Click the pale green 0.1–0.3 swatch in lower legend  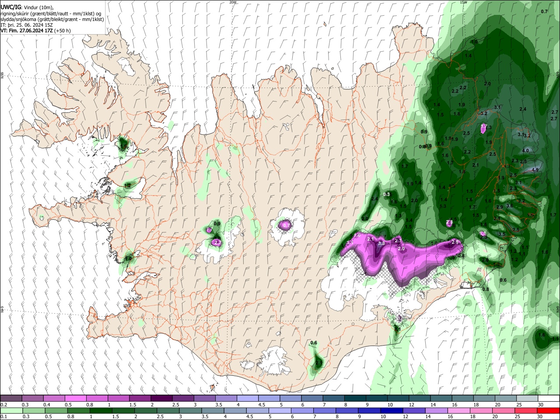click(11, 410)
